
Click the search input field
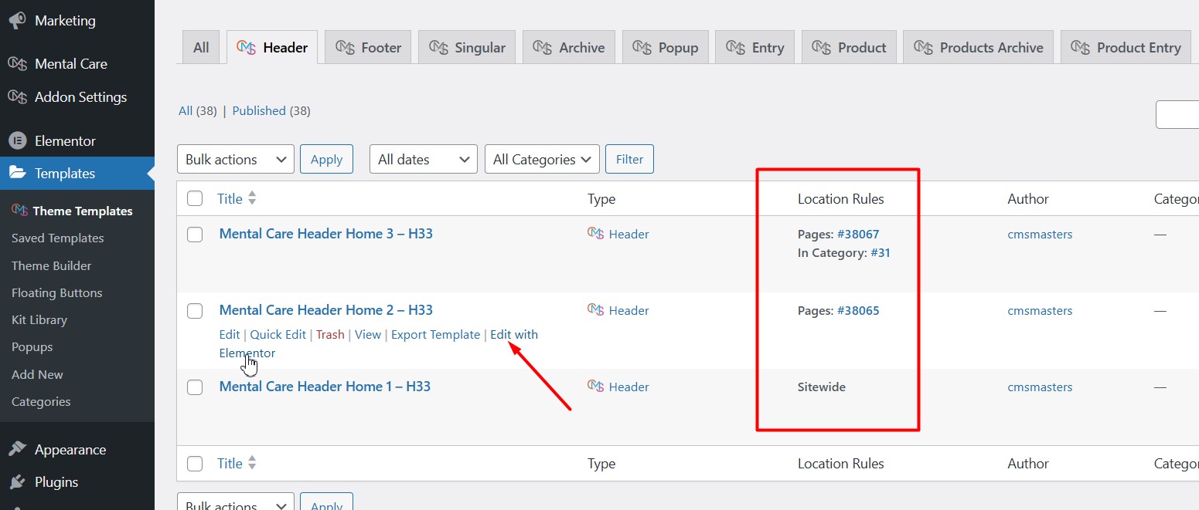pos(1177,114)
